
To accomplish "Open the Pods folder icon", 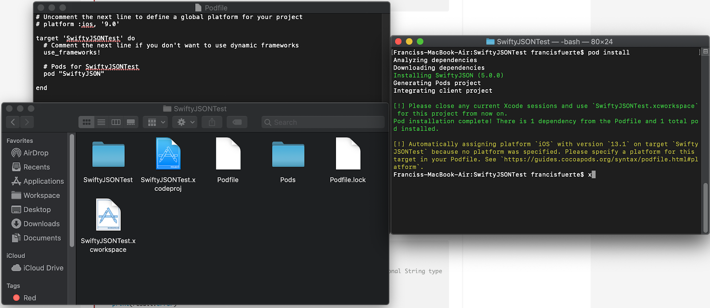I will point(288,154).
